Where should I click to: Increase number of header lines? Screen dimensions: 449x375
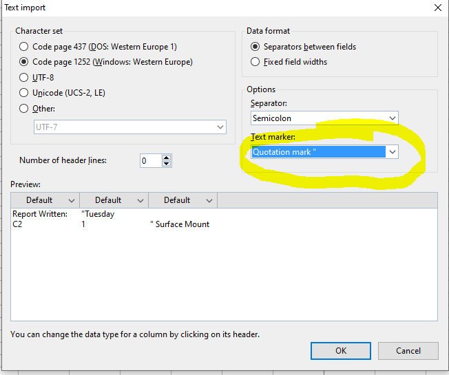[166, 158]
